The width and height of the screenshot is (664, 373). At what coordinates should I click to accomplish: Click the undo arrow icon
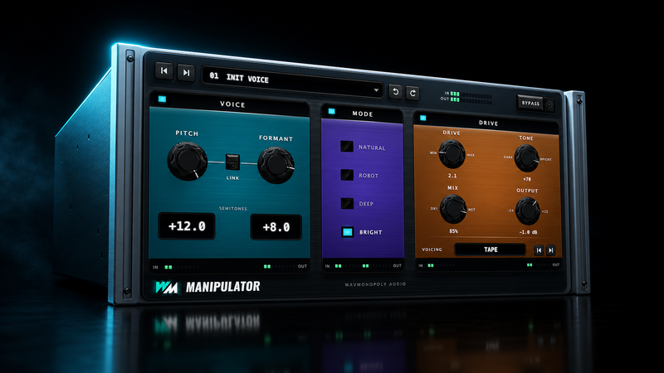point(396,91)
